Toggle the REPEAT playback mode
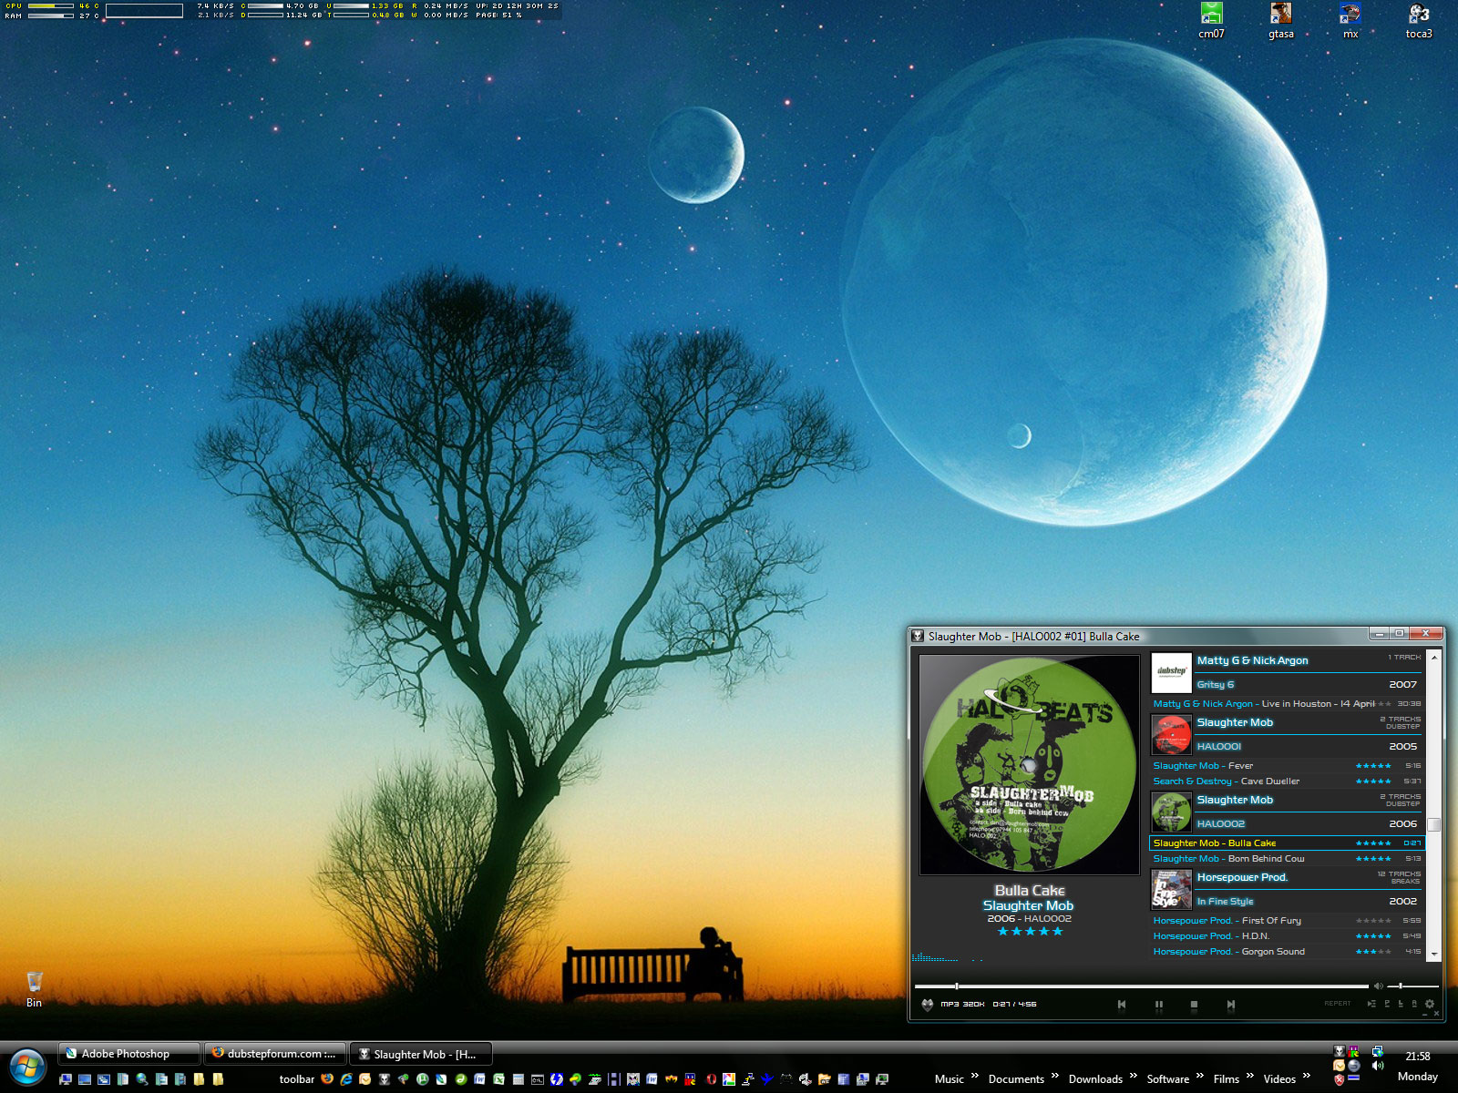 [1337, 1004]
